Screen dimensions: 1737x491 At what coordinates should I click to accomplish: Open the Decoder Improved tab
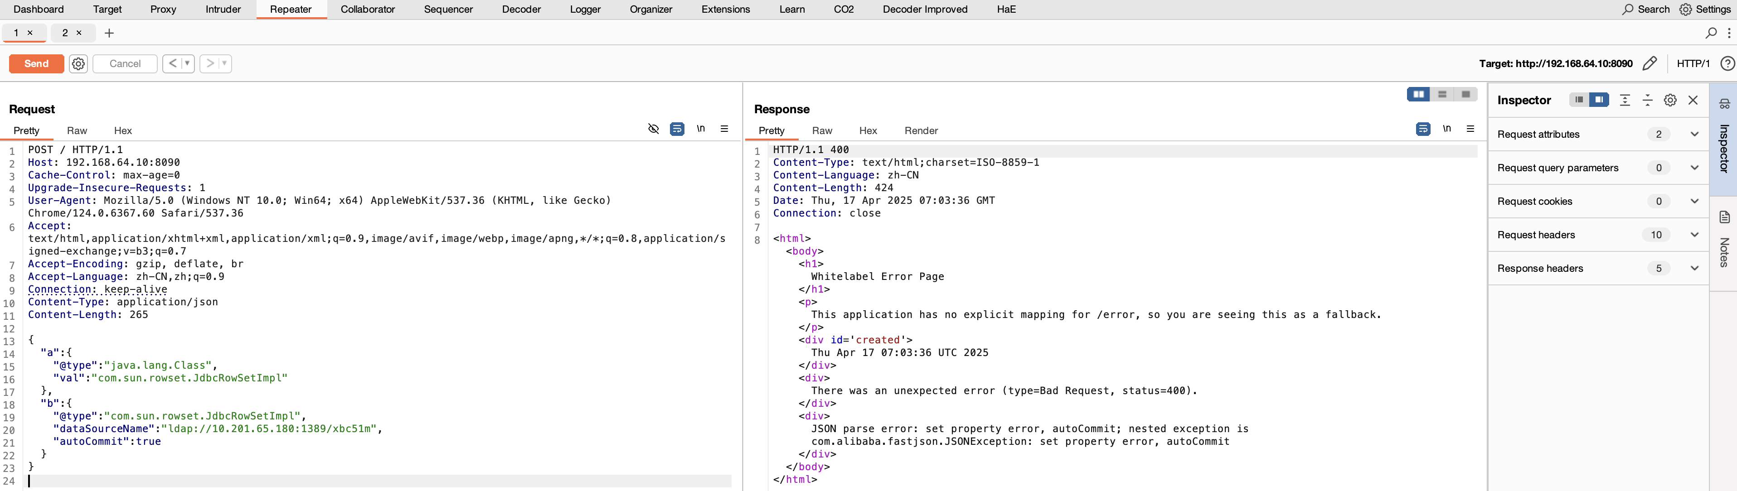click(924, 10)
